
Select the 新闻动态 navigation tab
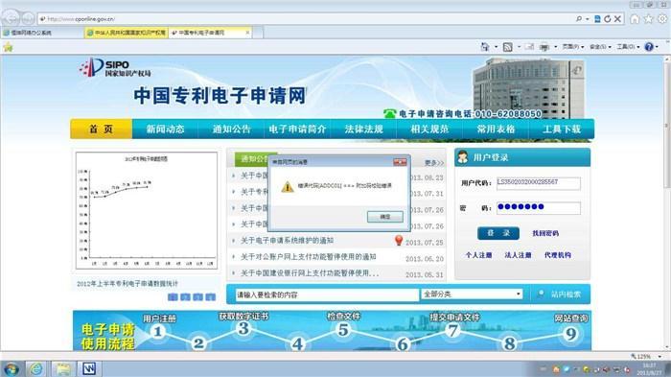coord(165,129)
